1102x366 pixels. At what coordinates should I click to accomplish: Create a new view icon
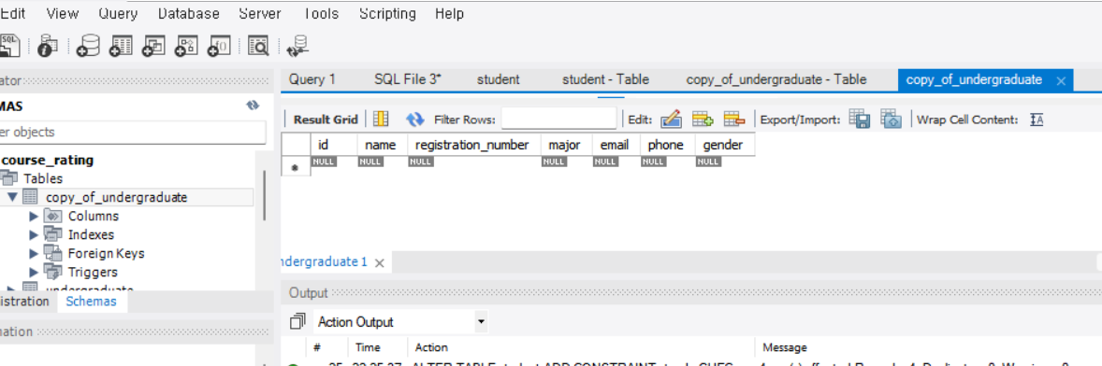click(x=153, y=46)
